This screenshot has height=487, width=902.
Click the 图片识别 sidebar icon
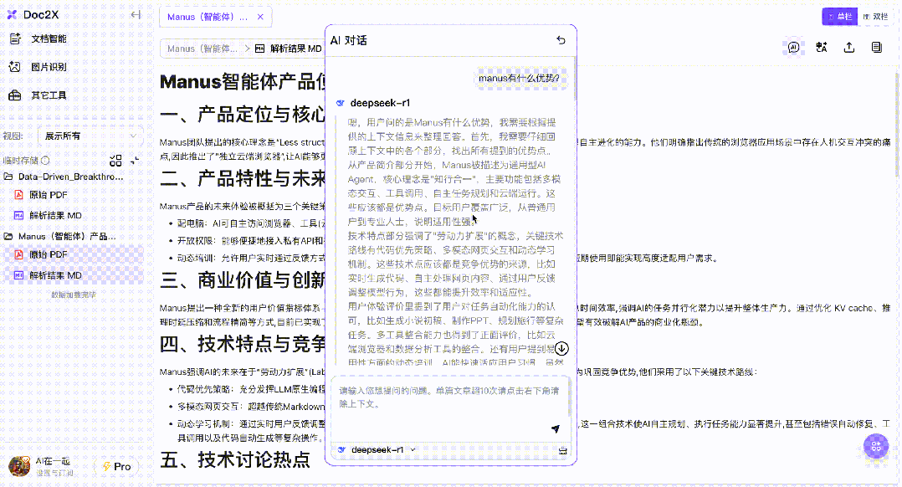(15, 67)
